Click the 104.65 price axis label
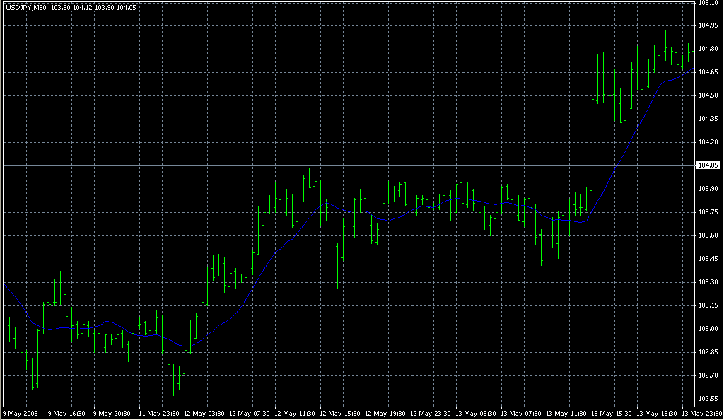This screenshot has height=420, width=724. (708, 72)
